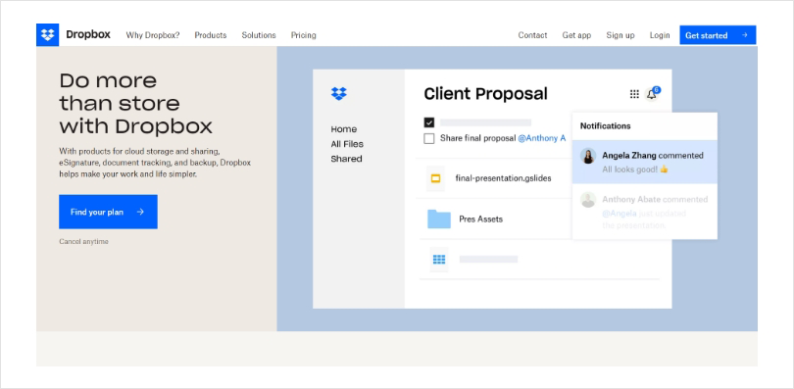Screen dimensions: 794x389
Task: Click the Login link
Action: [x=660, y=35]
